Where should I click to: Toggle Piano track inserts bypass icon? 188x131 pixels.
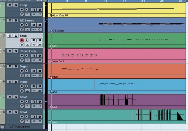tap(34, 91)
